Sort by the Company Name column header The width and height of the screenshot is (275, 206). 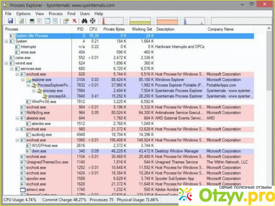click(220, 29)
